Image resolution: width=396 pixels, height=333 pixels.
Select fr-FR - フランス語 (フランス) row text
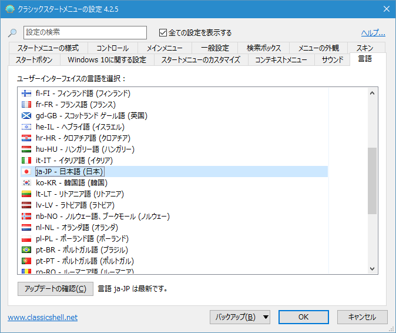(76, 105)
